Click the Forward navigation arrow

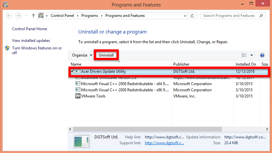pyautogui.click(x=18, y=16)
